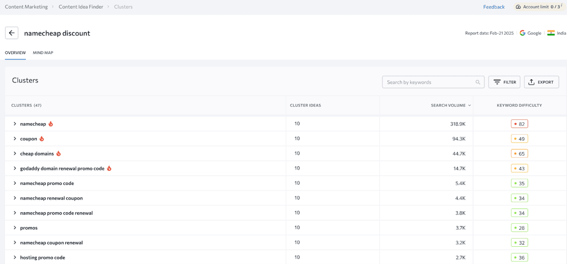Click the keyword difficulty badge 36
This screenshot has width=567, height=264.
coord(519,257)
